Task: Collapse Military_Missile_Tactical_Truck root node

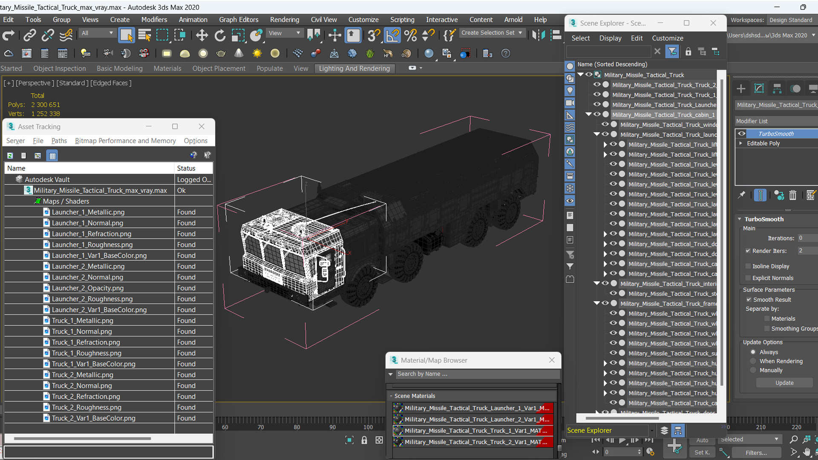Action: click(580, 75)
